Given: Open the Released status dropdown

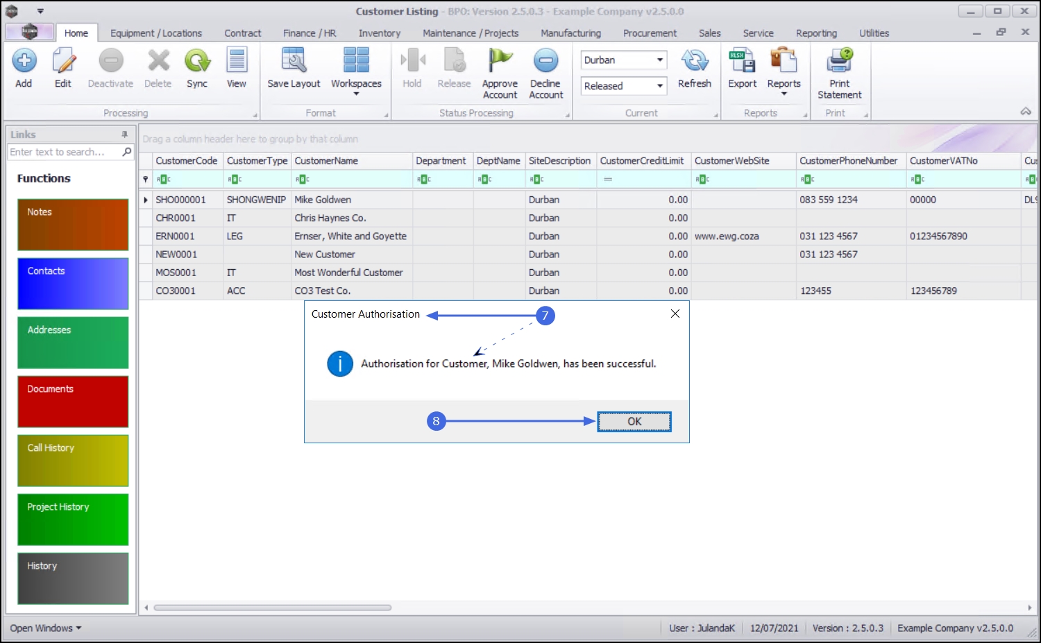Looking at the screenshot, I should [x=660, y=86].
